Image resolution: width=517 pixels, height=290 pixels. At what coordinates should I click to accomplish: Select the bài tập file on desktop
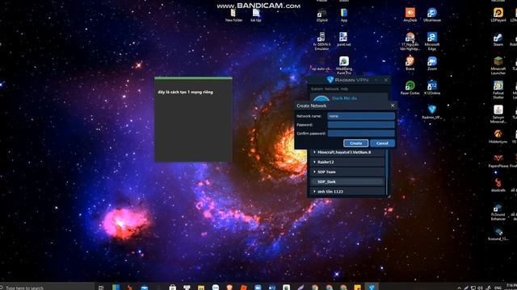(256, 15)
